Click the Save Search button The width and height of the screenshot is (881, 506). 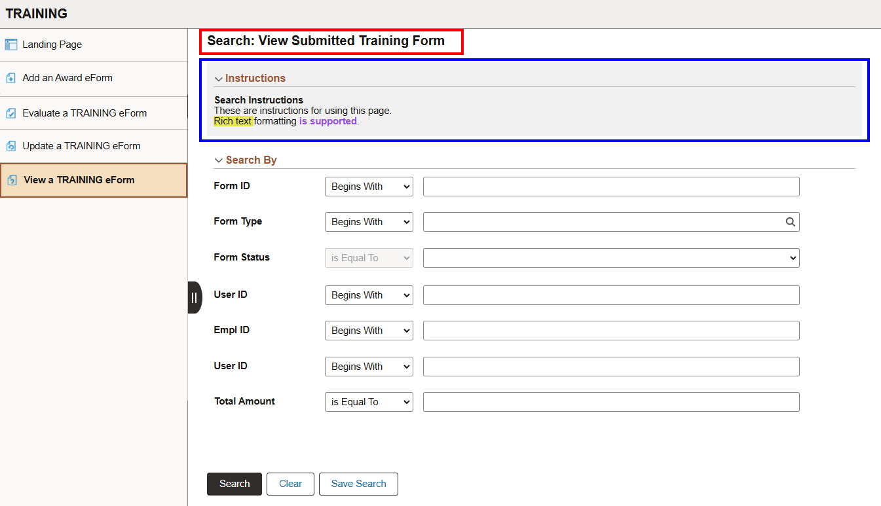[x=358, y=484]
